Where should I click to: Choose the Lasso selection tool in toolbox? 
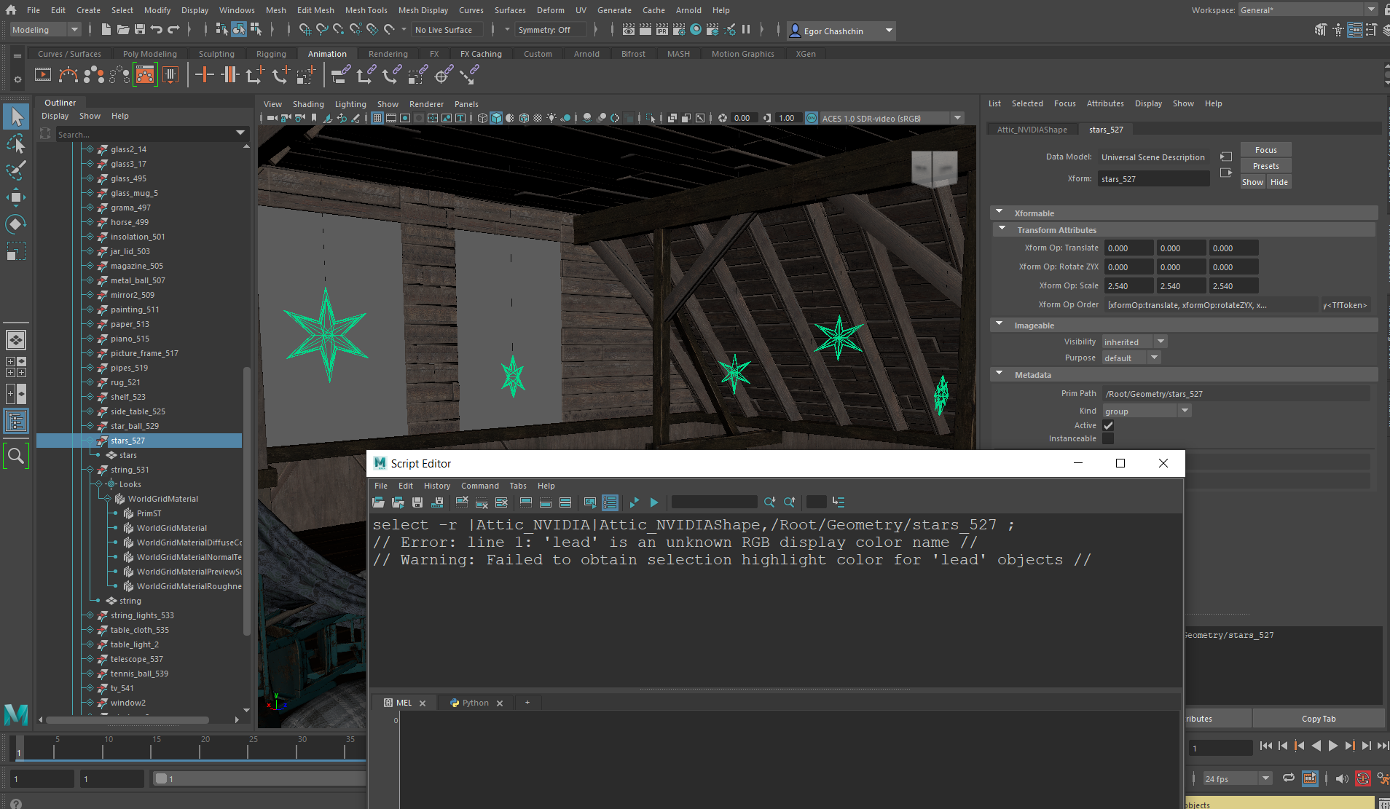pos(16,143)
